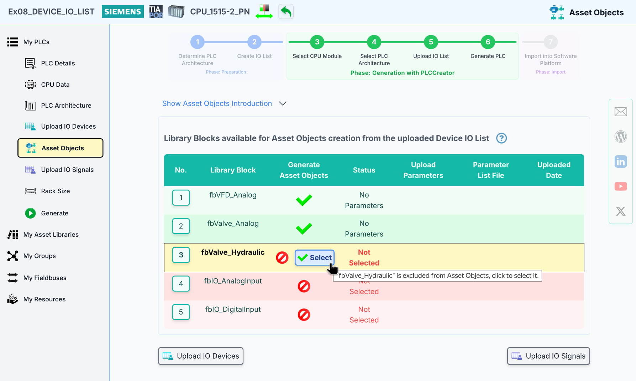Open PLC Architecture in sidebar
This screenshot has width=636, height=381.
point(66,106)
